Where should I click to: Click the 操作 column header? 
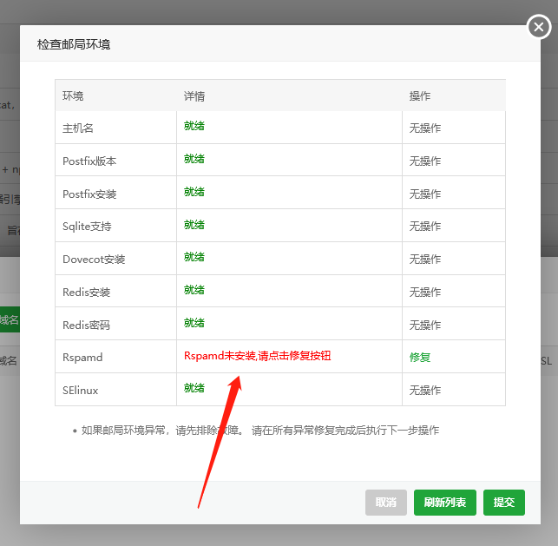click(x=420, y=95)
